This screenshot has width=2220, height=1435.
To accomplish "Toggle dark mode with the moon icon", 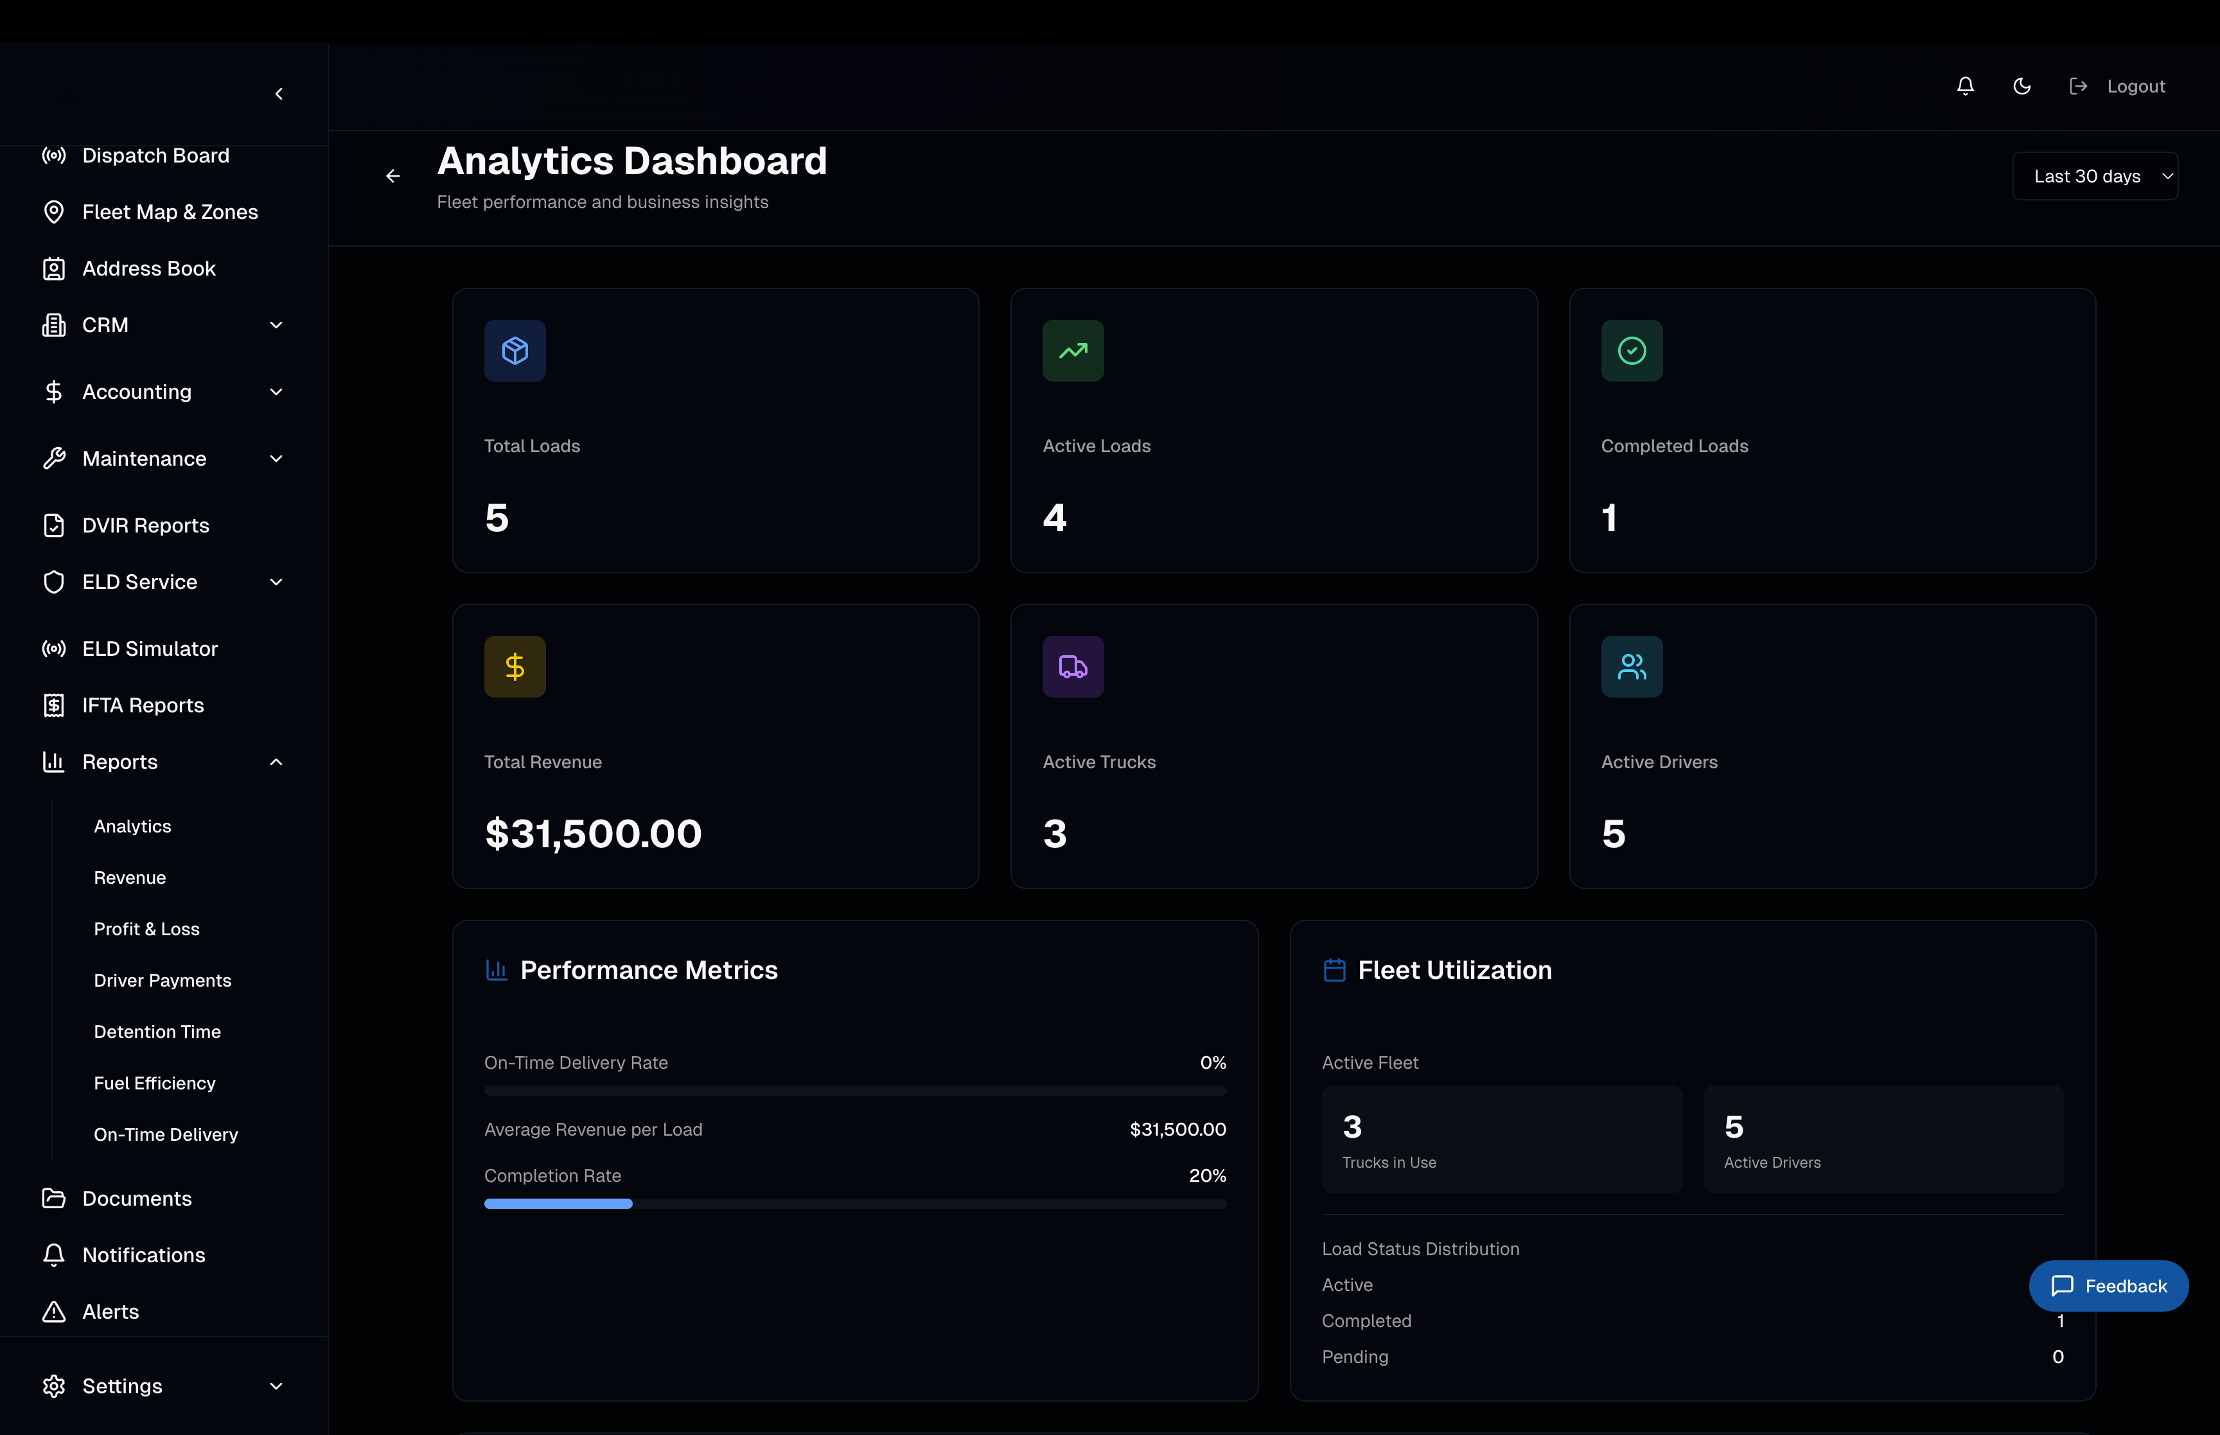I will click(2022, 85).
